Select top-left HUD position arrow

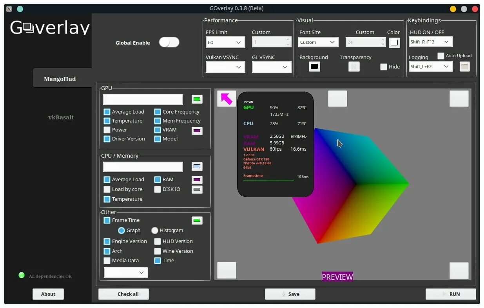[x=227, y=99]
